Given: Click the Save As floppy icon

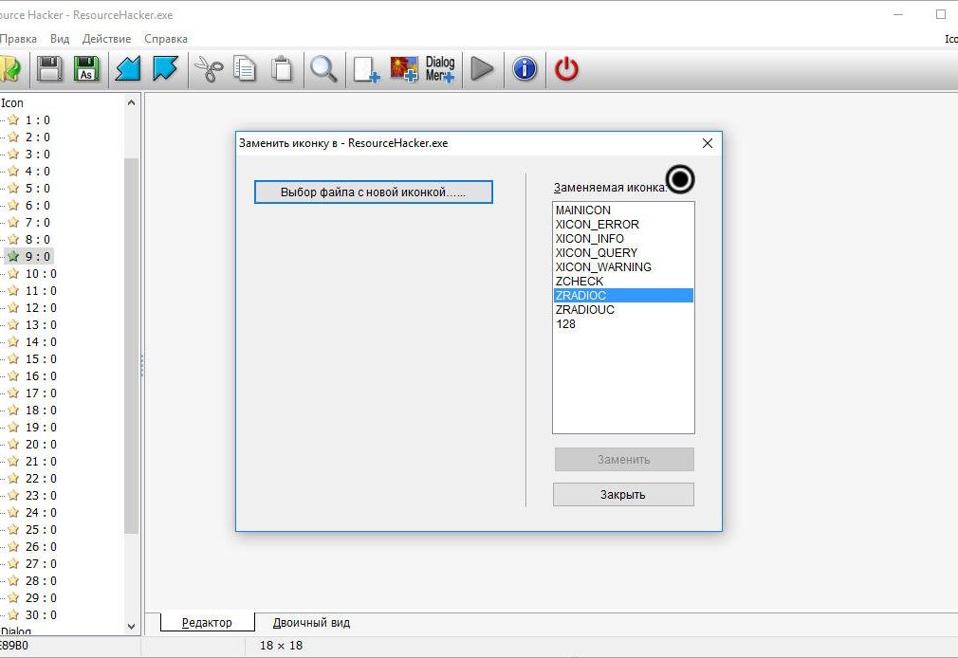Looking at the screenshot, I should click(86, 68).
